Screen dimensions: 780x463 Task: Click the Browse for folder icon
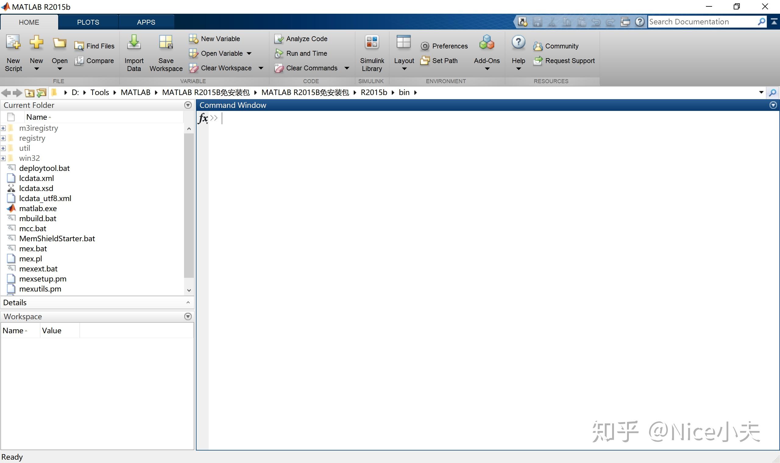click(41, 93)
